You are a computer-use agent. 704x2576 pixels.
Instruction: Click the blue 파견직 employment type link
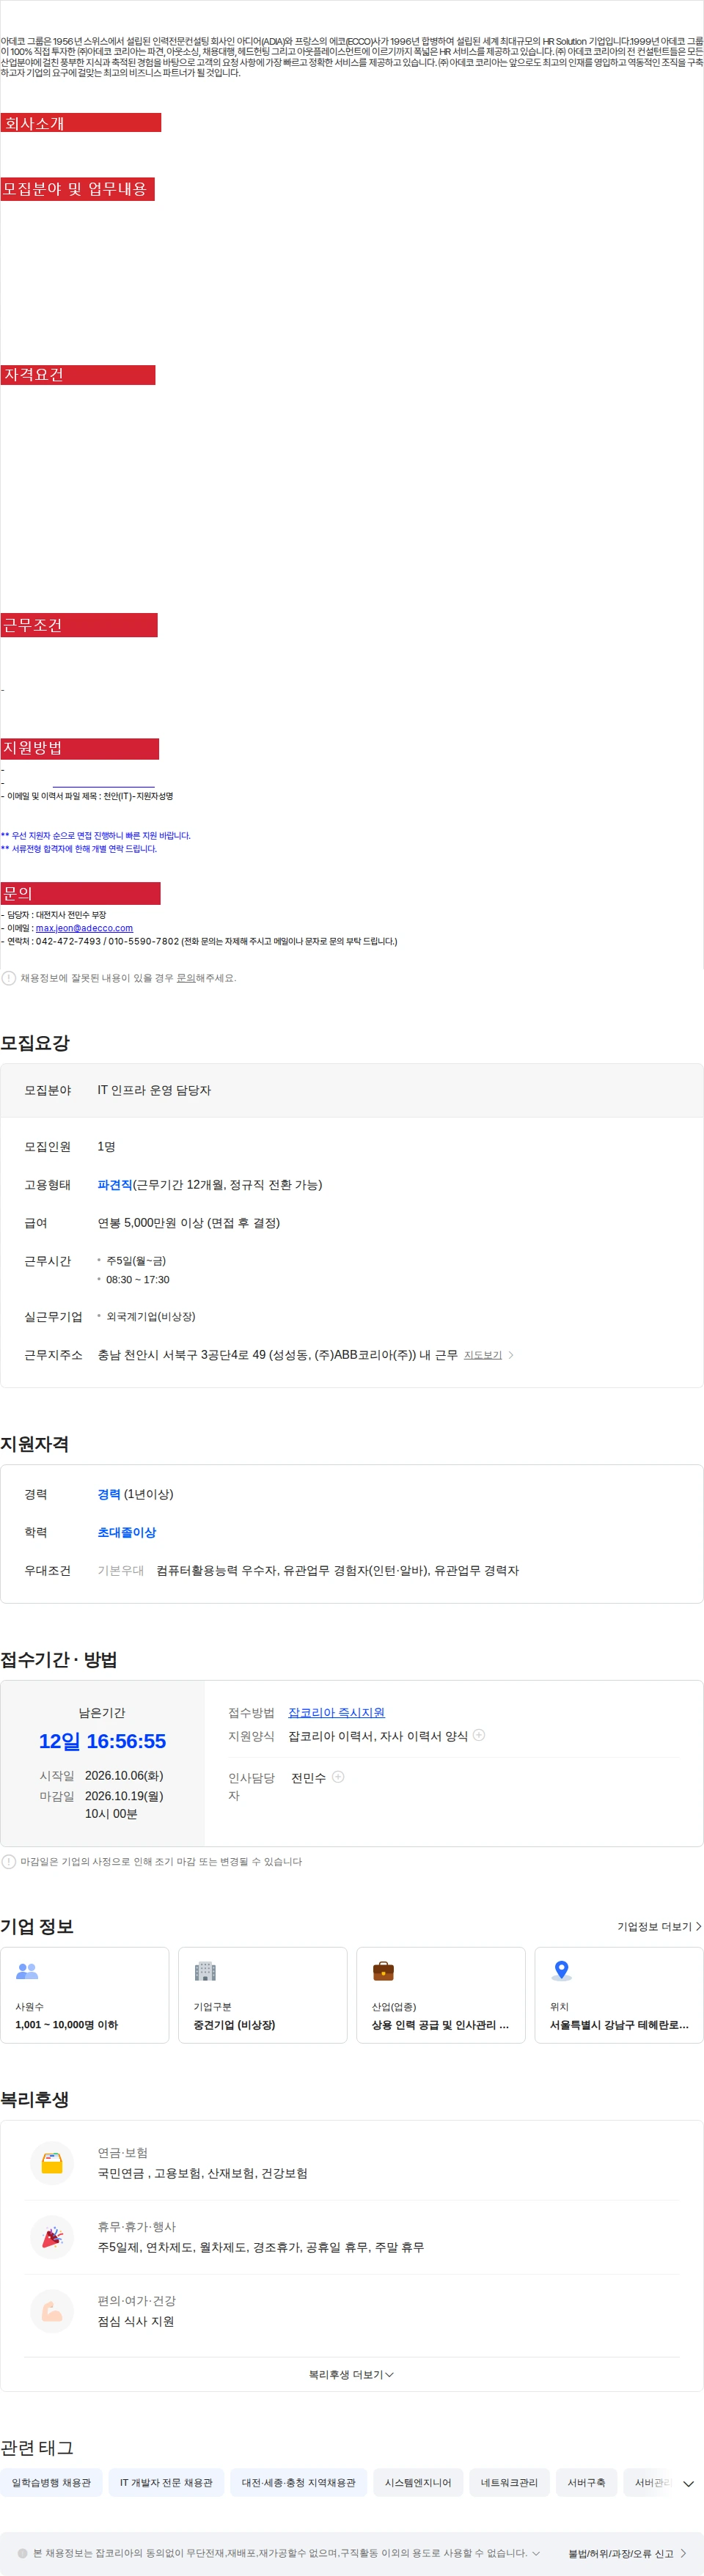(x=115, y=1185)
